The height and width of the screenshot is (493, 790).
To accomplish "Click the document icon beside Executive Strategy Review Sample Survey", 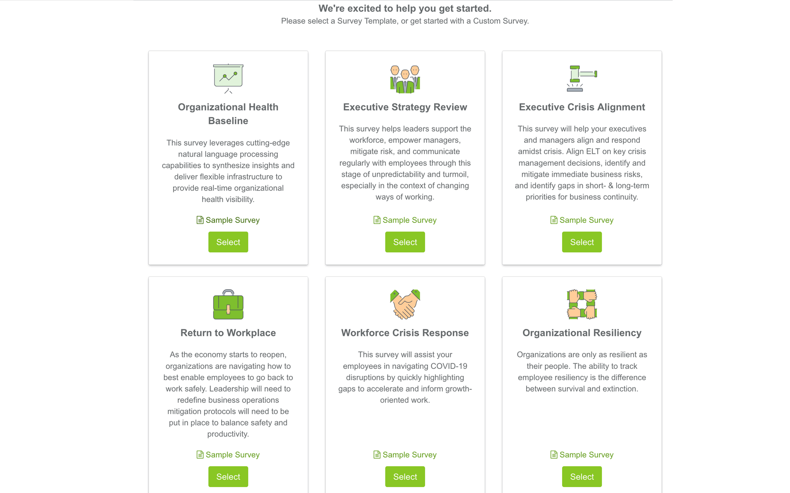I will tap(376, 220).
